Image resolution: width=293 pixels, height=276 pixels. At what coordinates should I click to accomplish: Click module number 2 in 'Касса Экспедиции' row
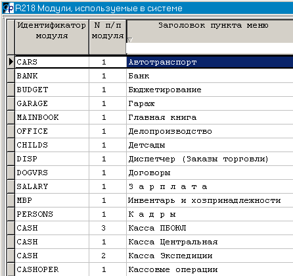tap(108, 256)
